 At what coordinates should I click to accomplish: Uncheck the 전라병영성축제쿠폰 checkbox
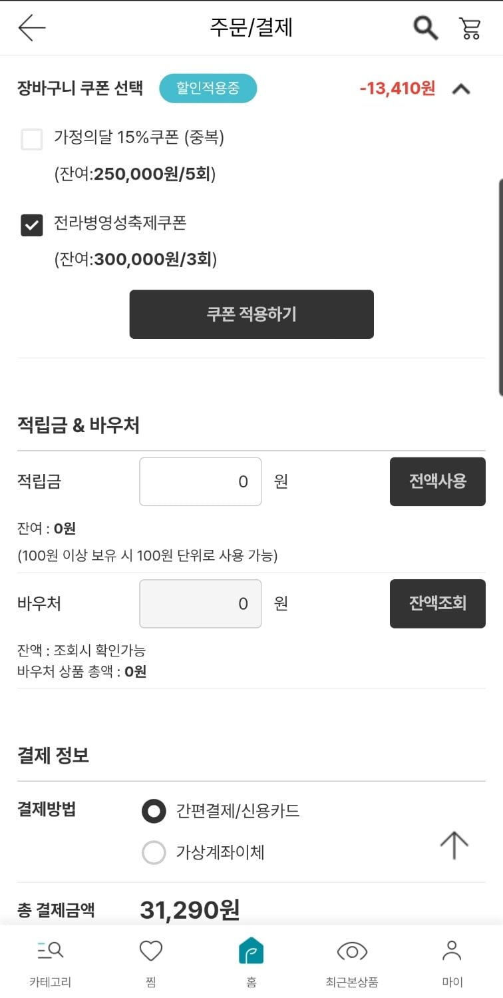[x=32, y=225]
